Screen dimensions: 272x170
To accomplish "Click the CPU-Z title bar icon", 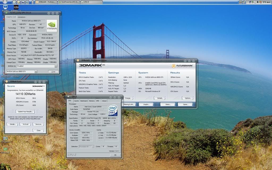I will tap(68, 96).
